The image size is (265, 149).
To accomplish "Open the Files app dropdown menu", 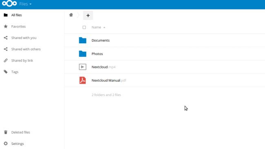I will [25, 4].
